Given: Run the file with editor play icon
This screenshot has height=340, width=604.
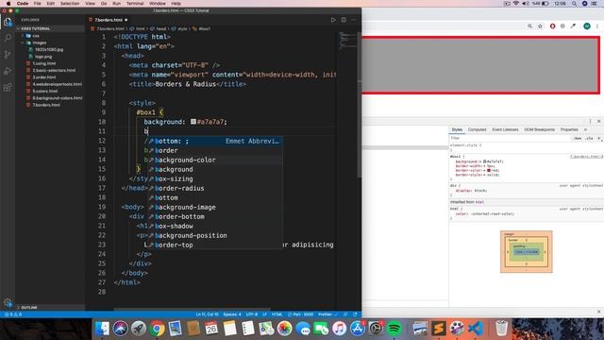Looking at the screenshot, I should (333, 20).
